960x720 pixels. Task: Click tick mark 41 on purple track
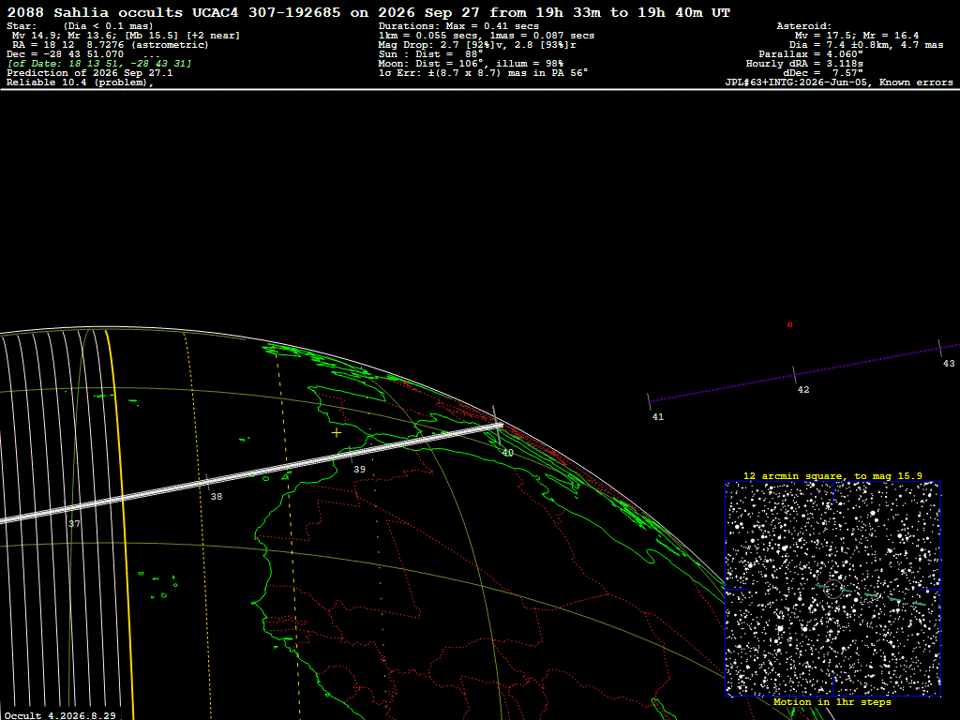tap(649, 401)
